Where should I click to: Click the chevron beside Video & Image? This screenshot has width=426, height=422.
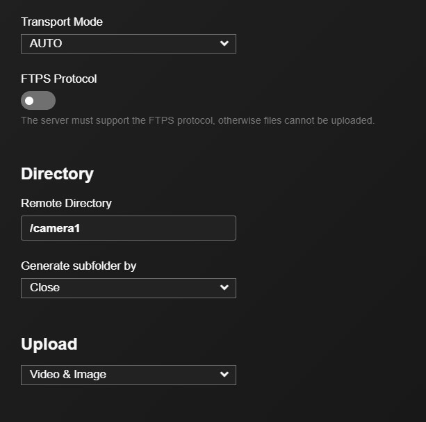coord(224,375)
